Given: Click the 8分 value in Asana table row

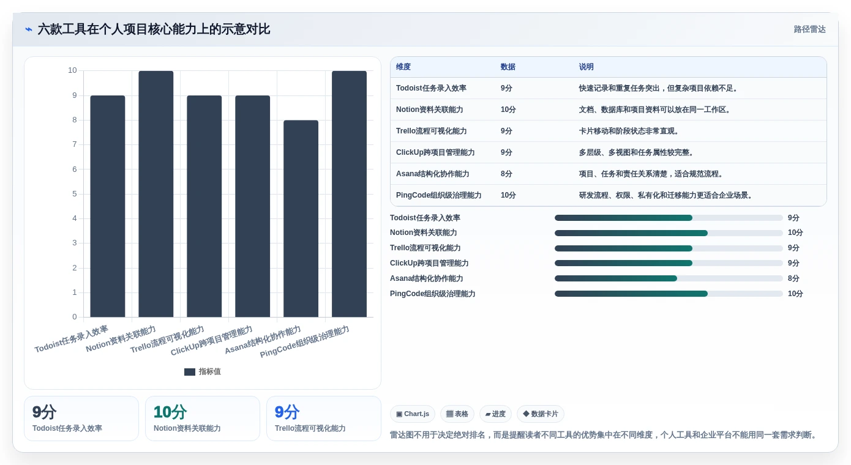Looking at the screenshot, I should (506, 174).
